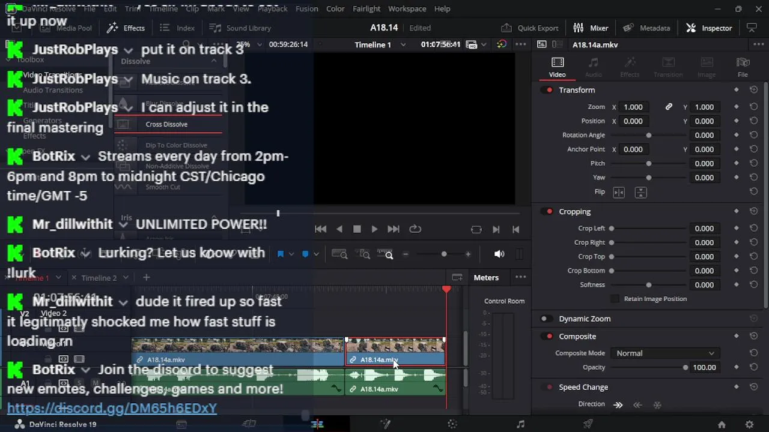This screenshot has width=769, height=432.
Task: Toggle the Inspector panel button
Action: 709,28
